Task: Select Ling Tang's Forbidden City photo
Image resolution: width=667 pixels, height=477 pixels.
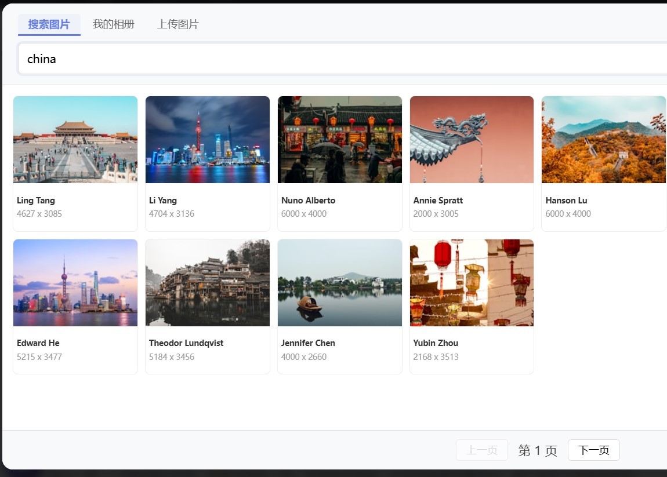Action: [x=75, y=140]
